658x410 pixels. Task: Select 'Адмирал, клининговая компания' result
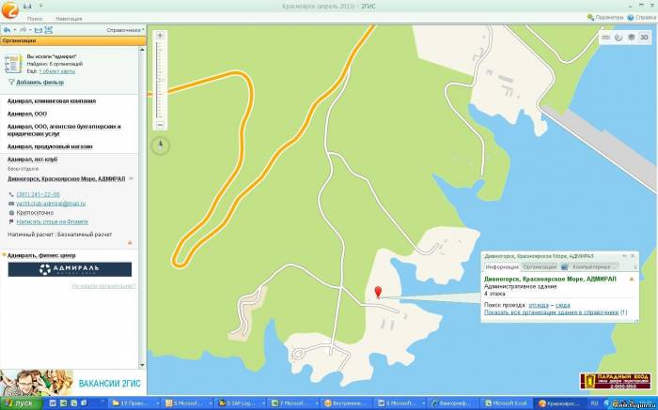(x=52, y=101)
